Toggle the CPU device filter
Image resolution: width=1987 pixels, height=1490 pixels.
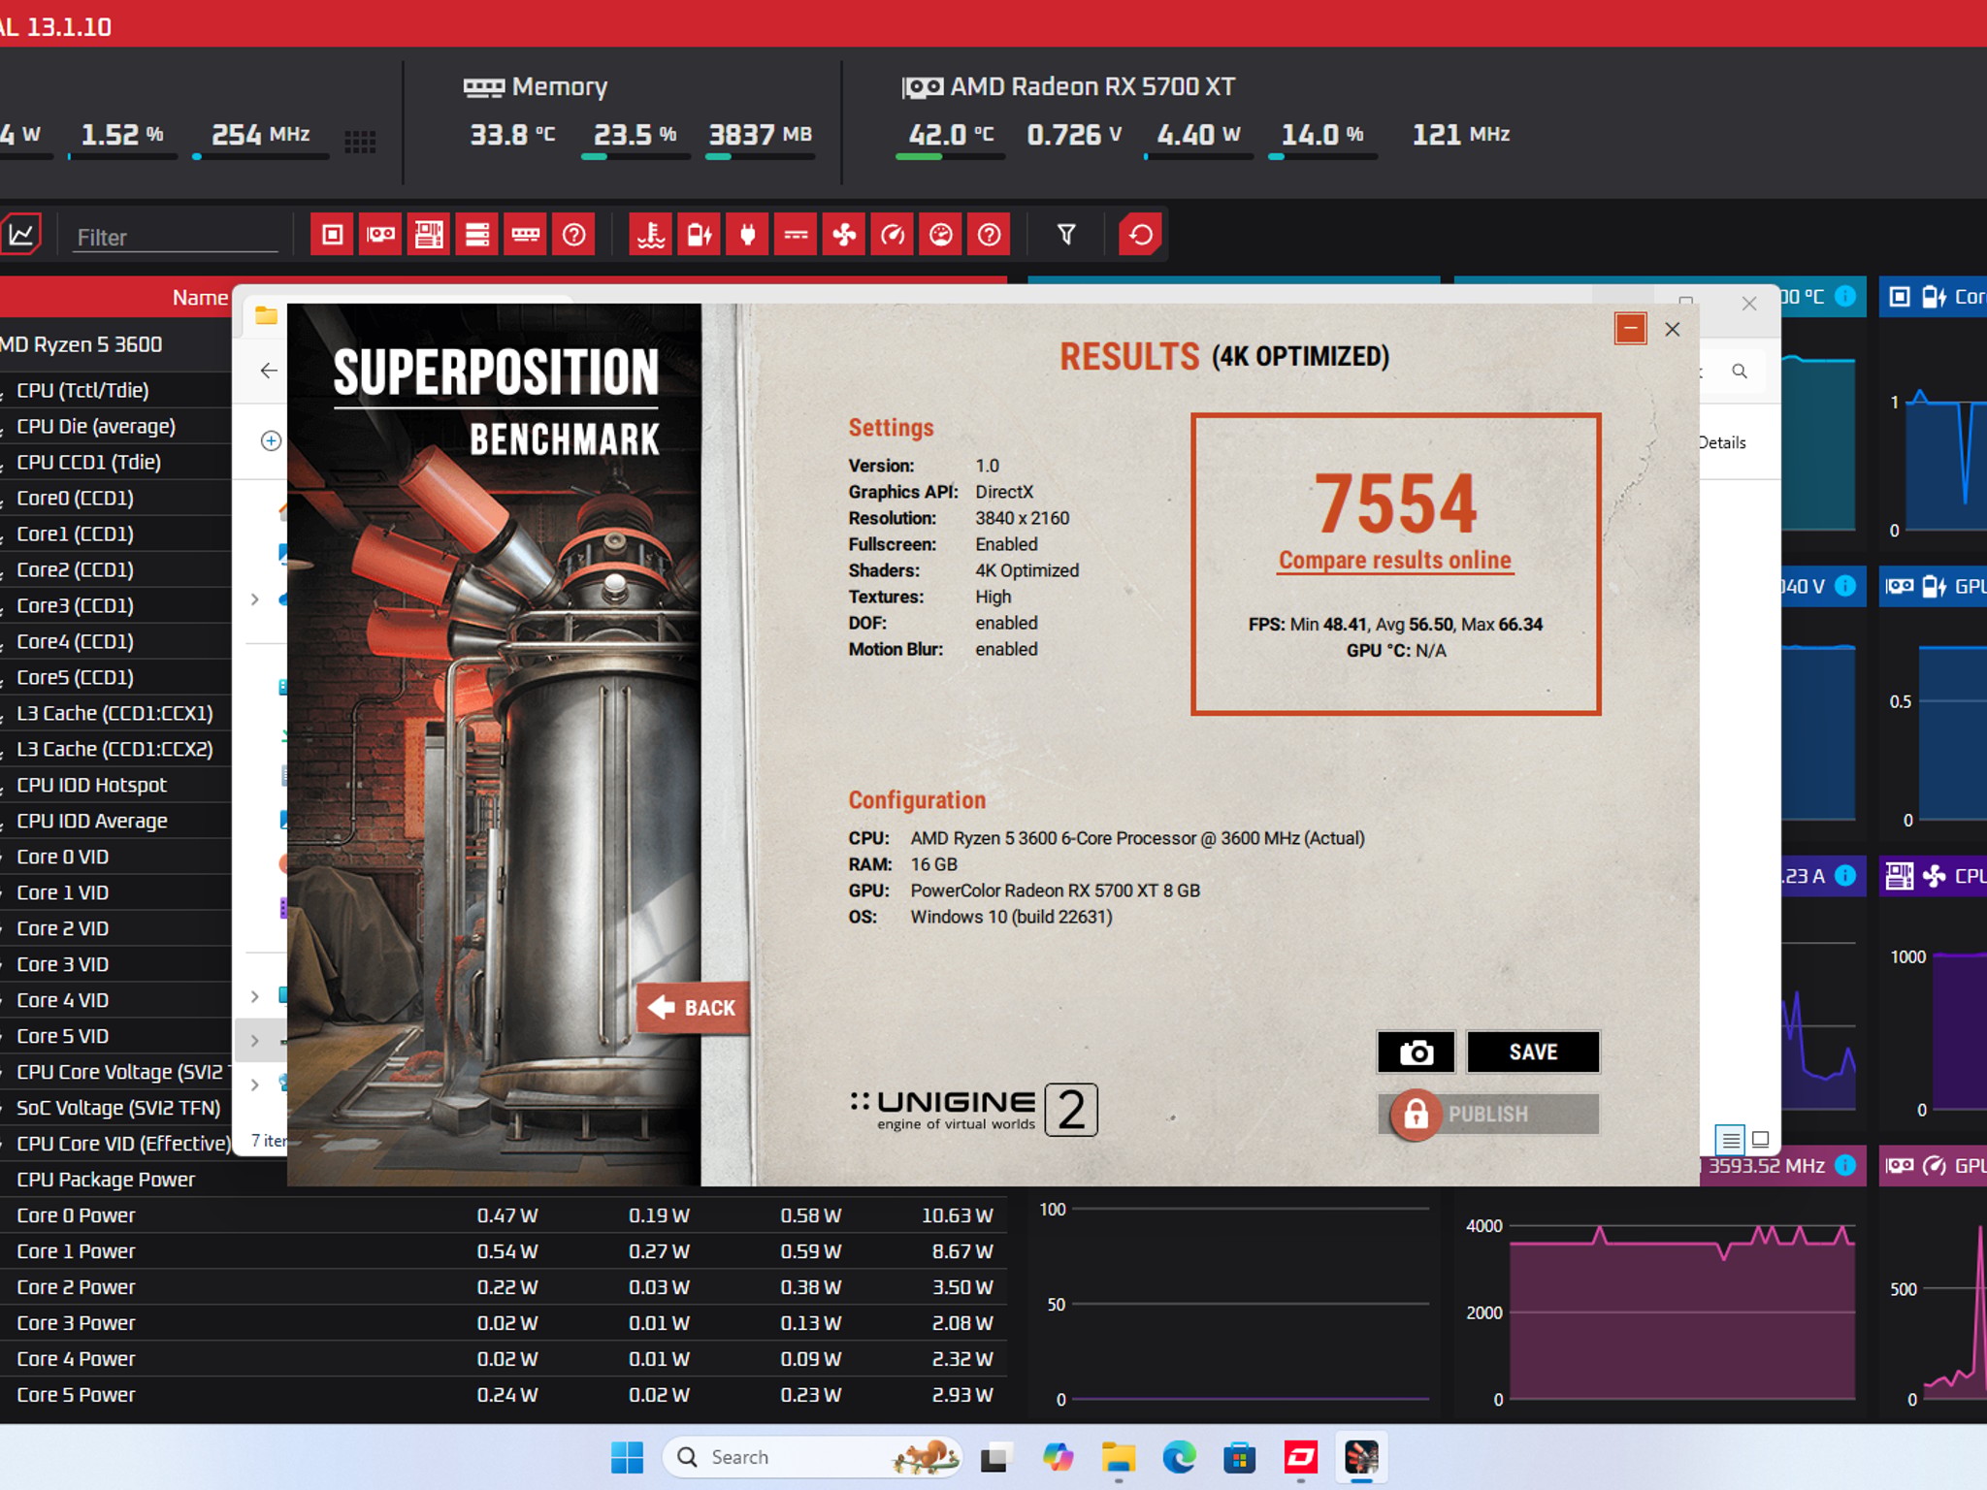coord(333,235)
